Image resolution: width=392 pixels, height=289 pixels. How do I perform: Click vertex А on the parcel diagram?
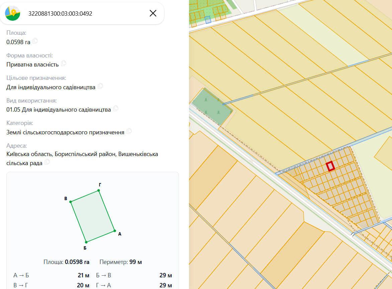point(115,231)
